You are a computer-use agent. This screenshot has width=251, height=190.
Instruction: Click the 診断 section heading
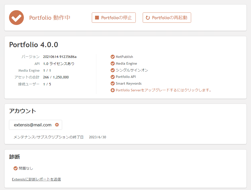14,157
